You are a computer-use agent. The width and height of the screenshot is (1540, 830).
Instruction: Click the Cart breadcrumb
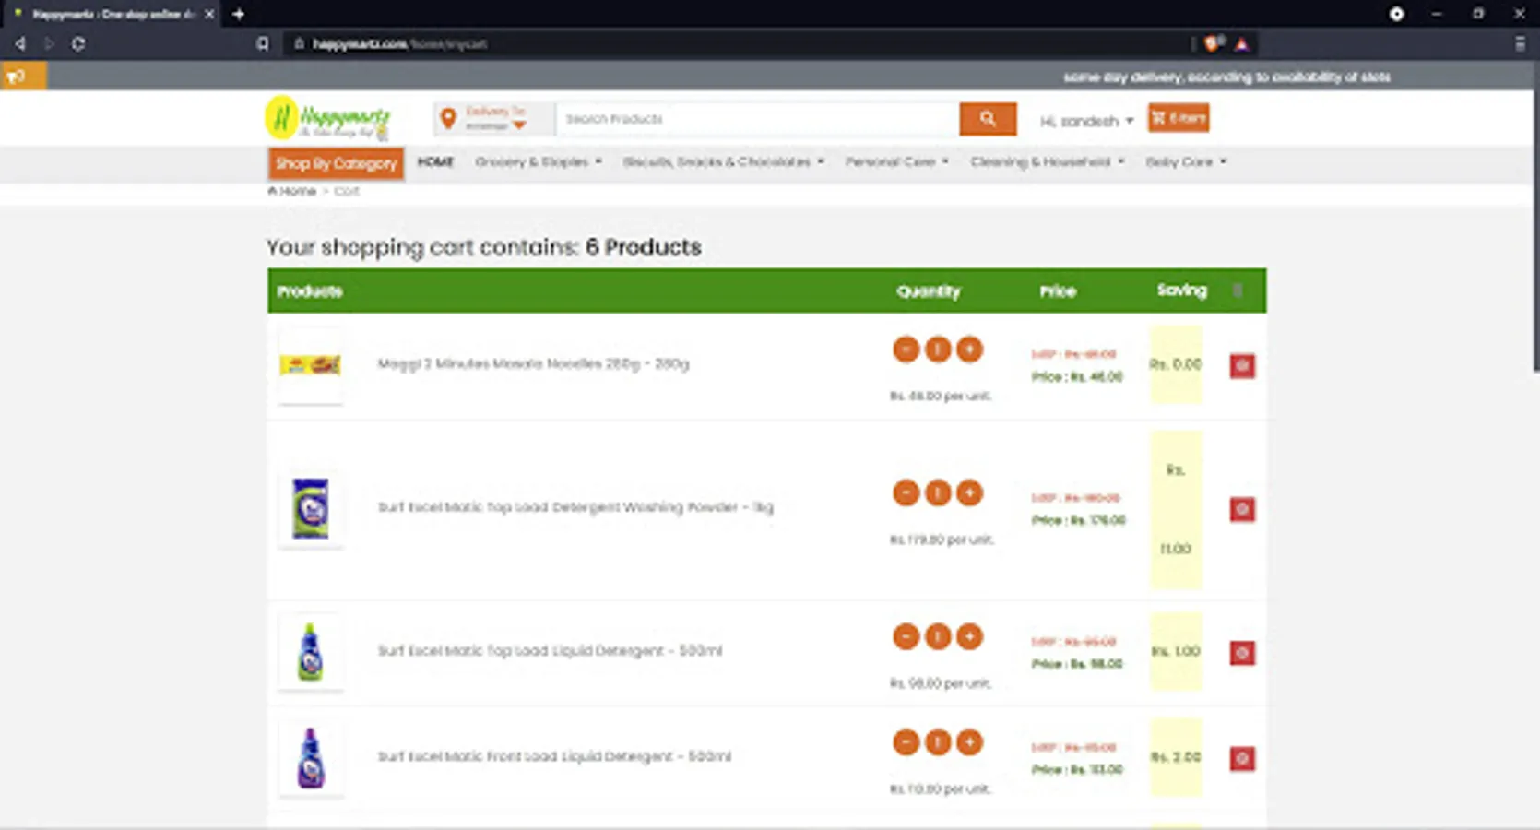click(x=347, y=191)
